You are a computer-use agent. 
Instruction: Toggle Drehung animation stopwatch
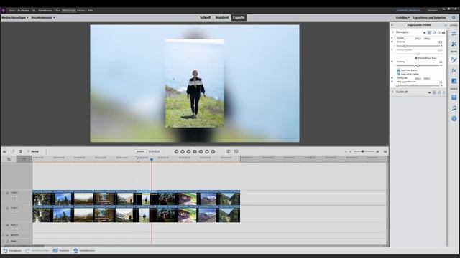(392, 62)
